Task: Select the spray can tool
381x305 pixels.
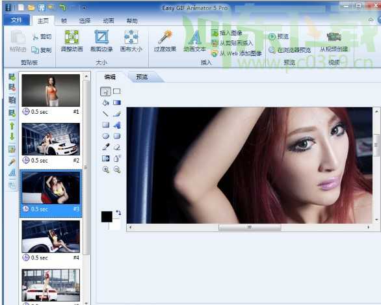Action: tap(117, 159)
